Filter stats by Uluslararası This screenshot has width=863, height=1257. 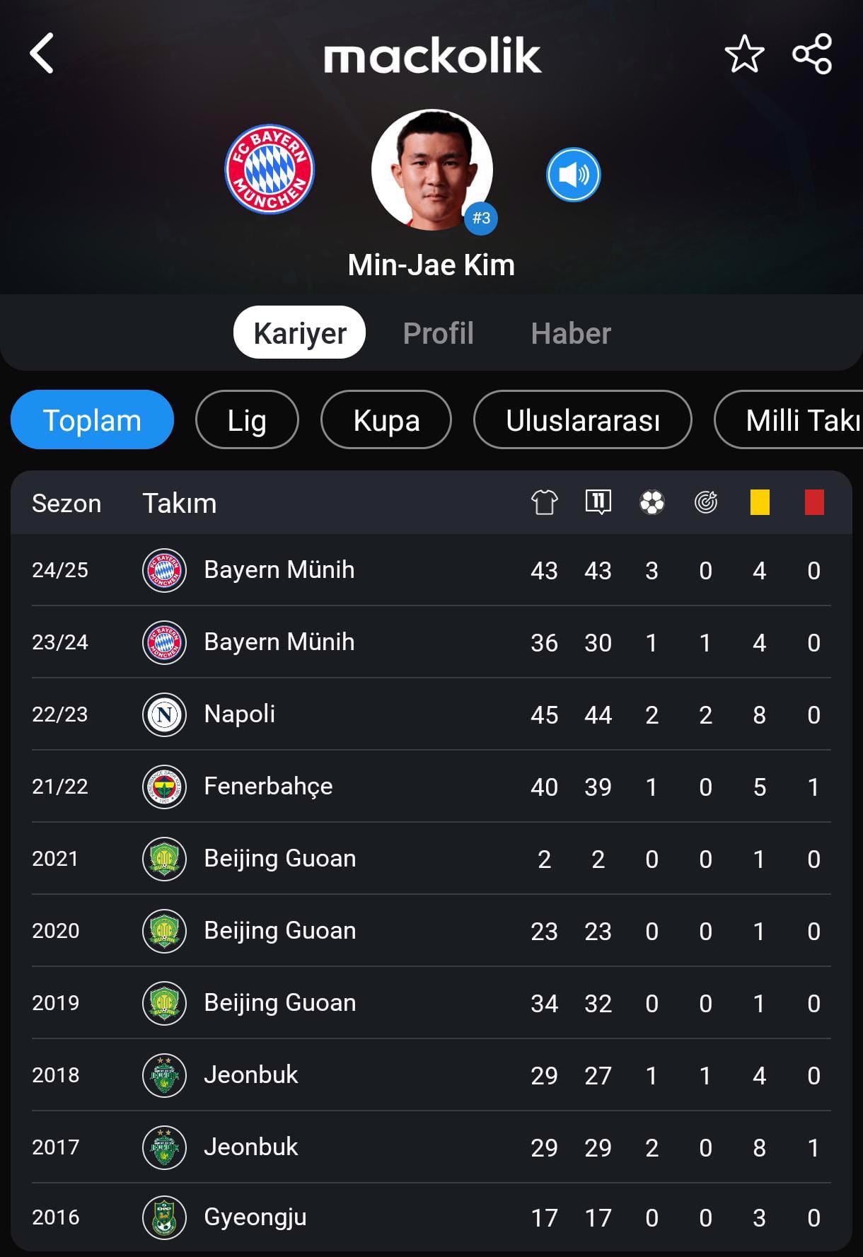coord(583,420)
